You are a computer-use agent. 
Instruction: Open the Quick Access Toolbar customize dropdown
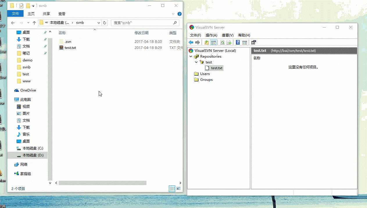point(33,6)
